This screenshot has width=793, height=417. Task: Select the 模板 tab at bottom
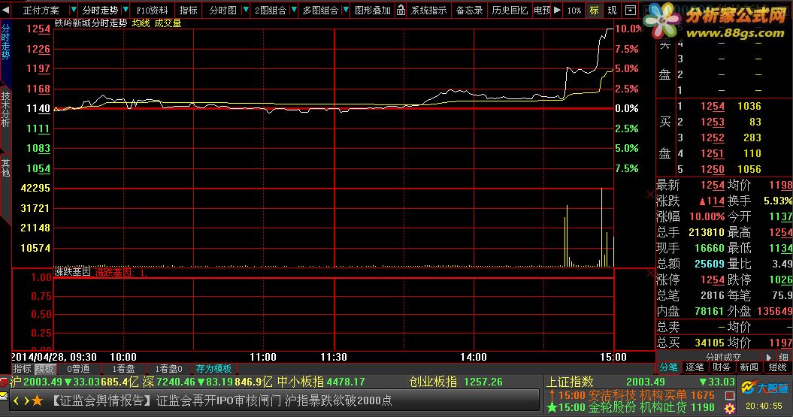(44, 369)
